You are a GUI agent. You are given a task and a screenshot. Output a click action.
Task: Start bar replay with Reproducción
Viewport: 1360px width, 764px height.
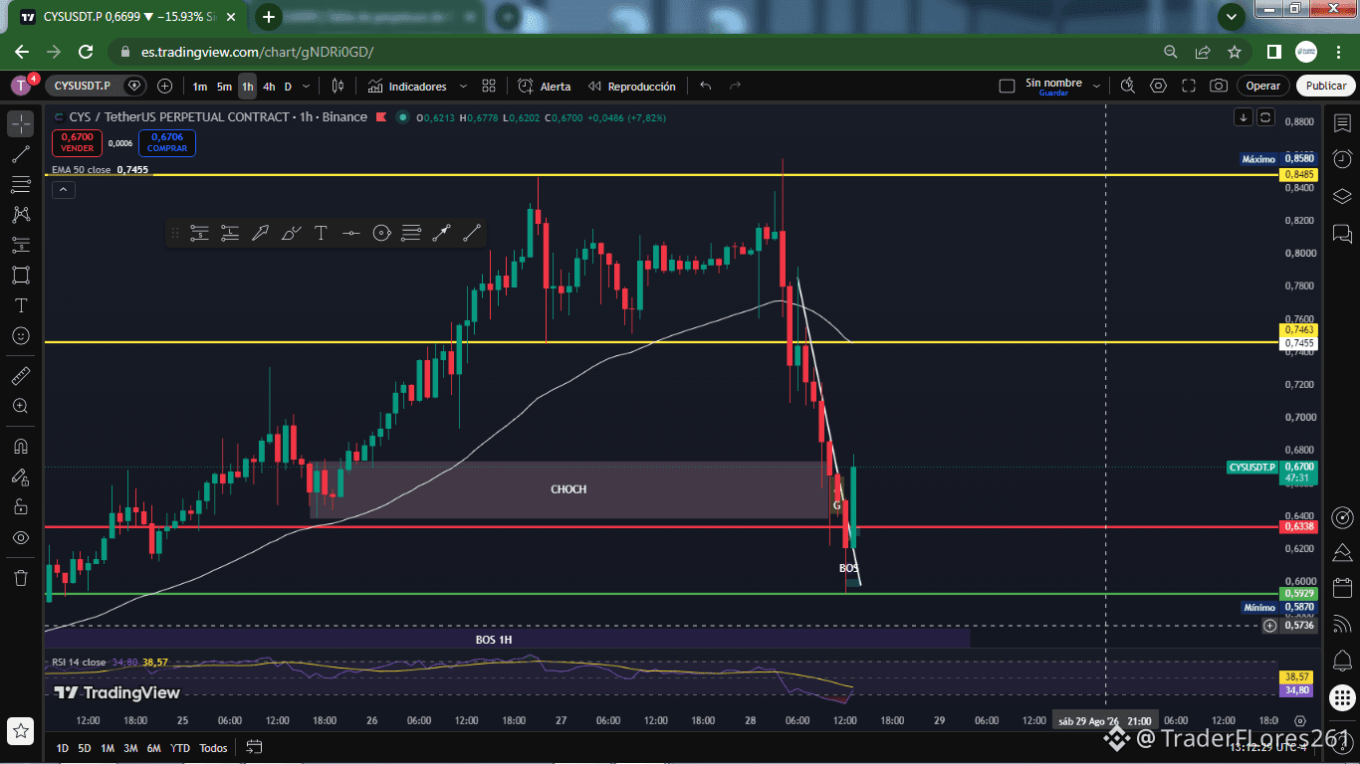pyautogui.click(x=632, y=87)
